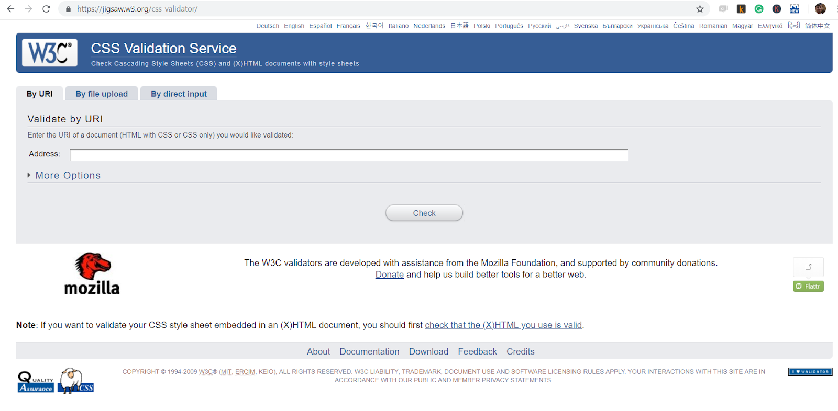This screenshot has height=411, width=838.
Task: Switch language to Español
Action: [321, 26]
